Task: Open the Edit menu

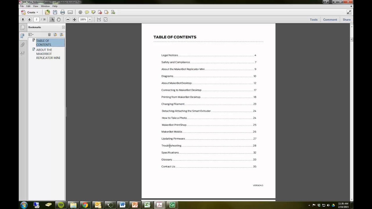Action: tap(28, 6)
